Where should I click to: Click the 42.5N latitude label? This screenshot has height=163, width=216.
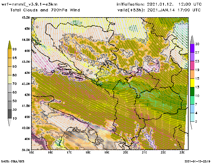[26, 84]
